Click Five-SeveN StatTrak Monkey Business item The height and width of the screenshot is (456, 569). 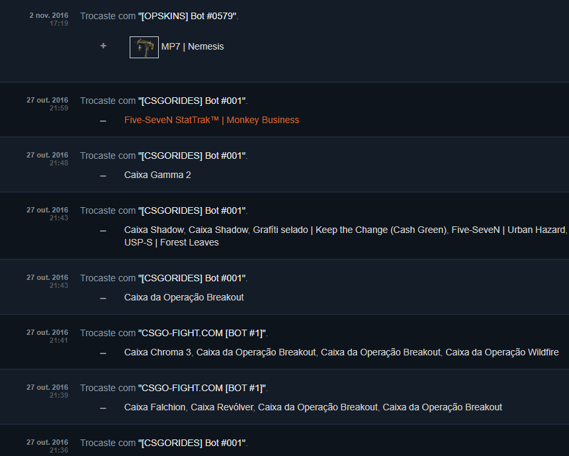click(212, 120)
